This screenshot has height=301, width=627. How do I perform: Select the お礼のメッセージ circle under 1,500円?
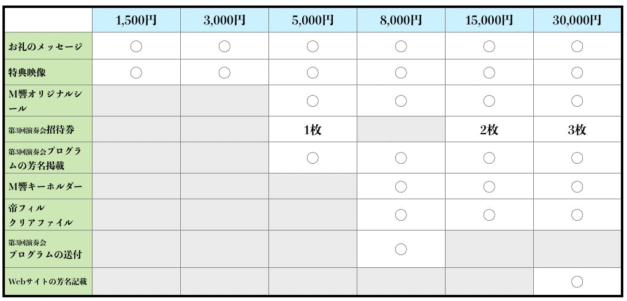pos(136,46)
